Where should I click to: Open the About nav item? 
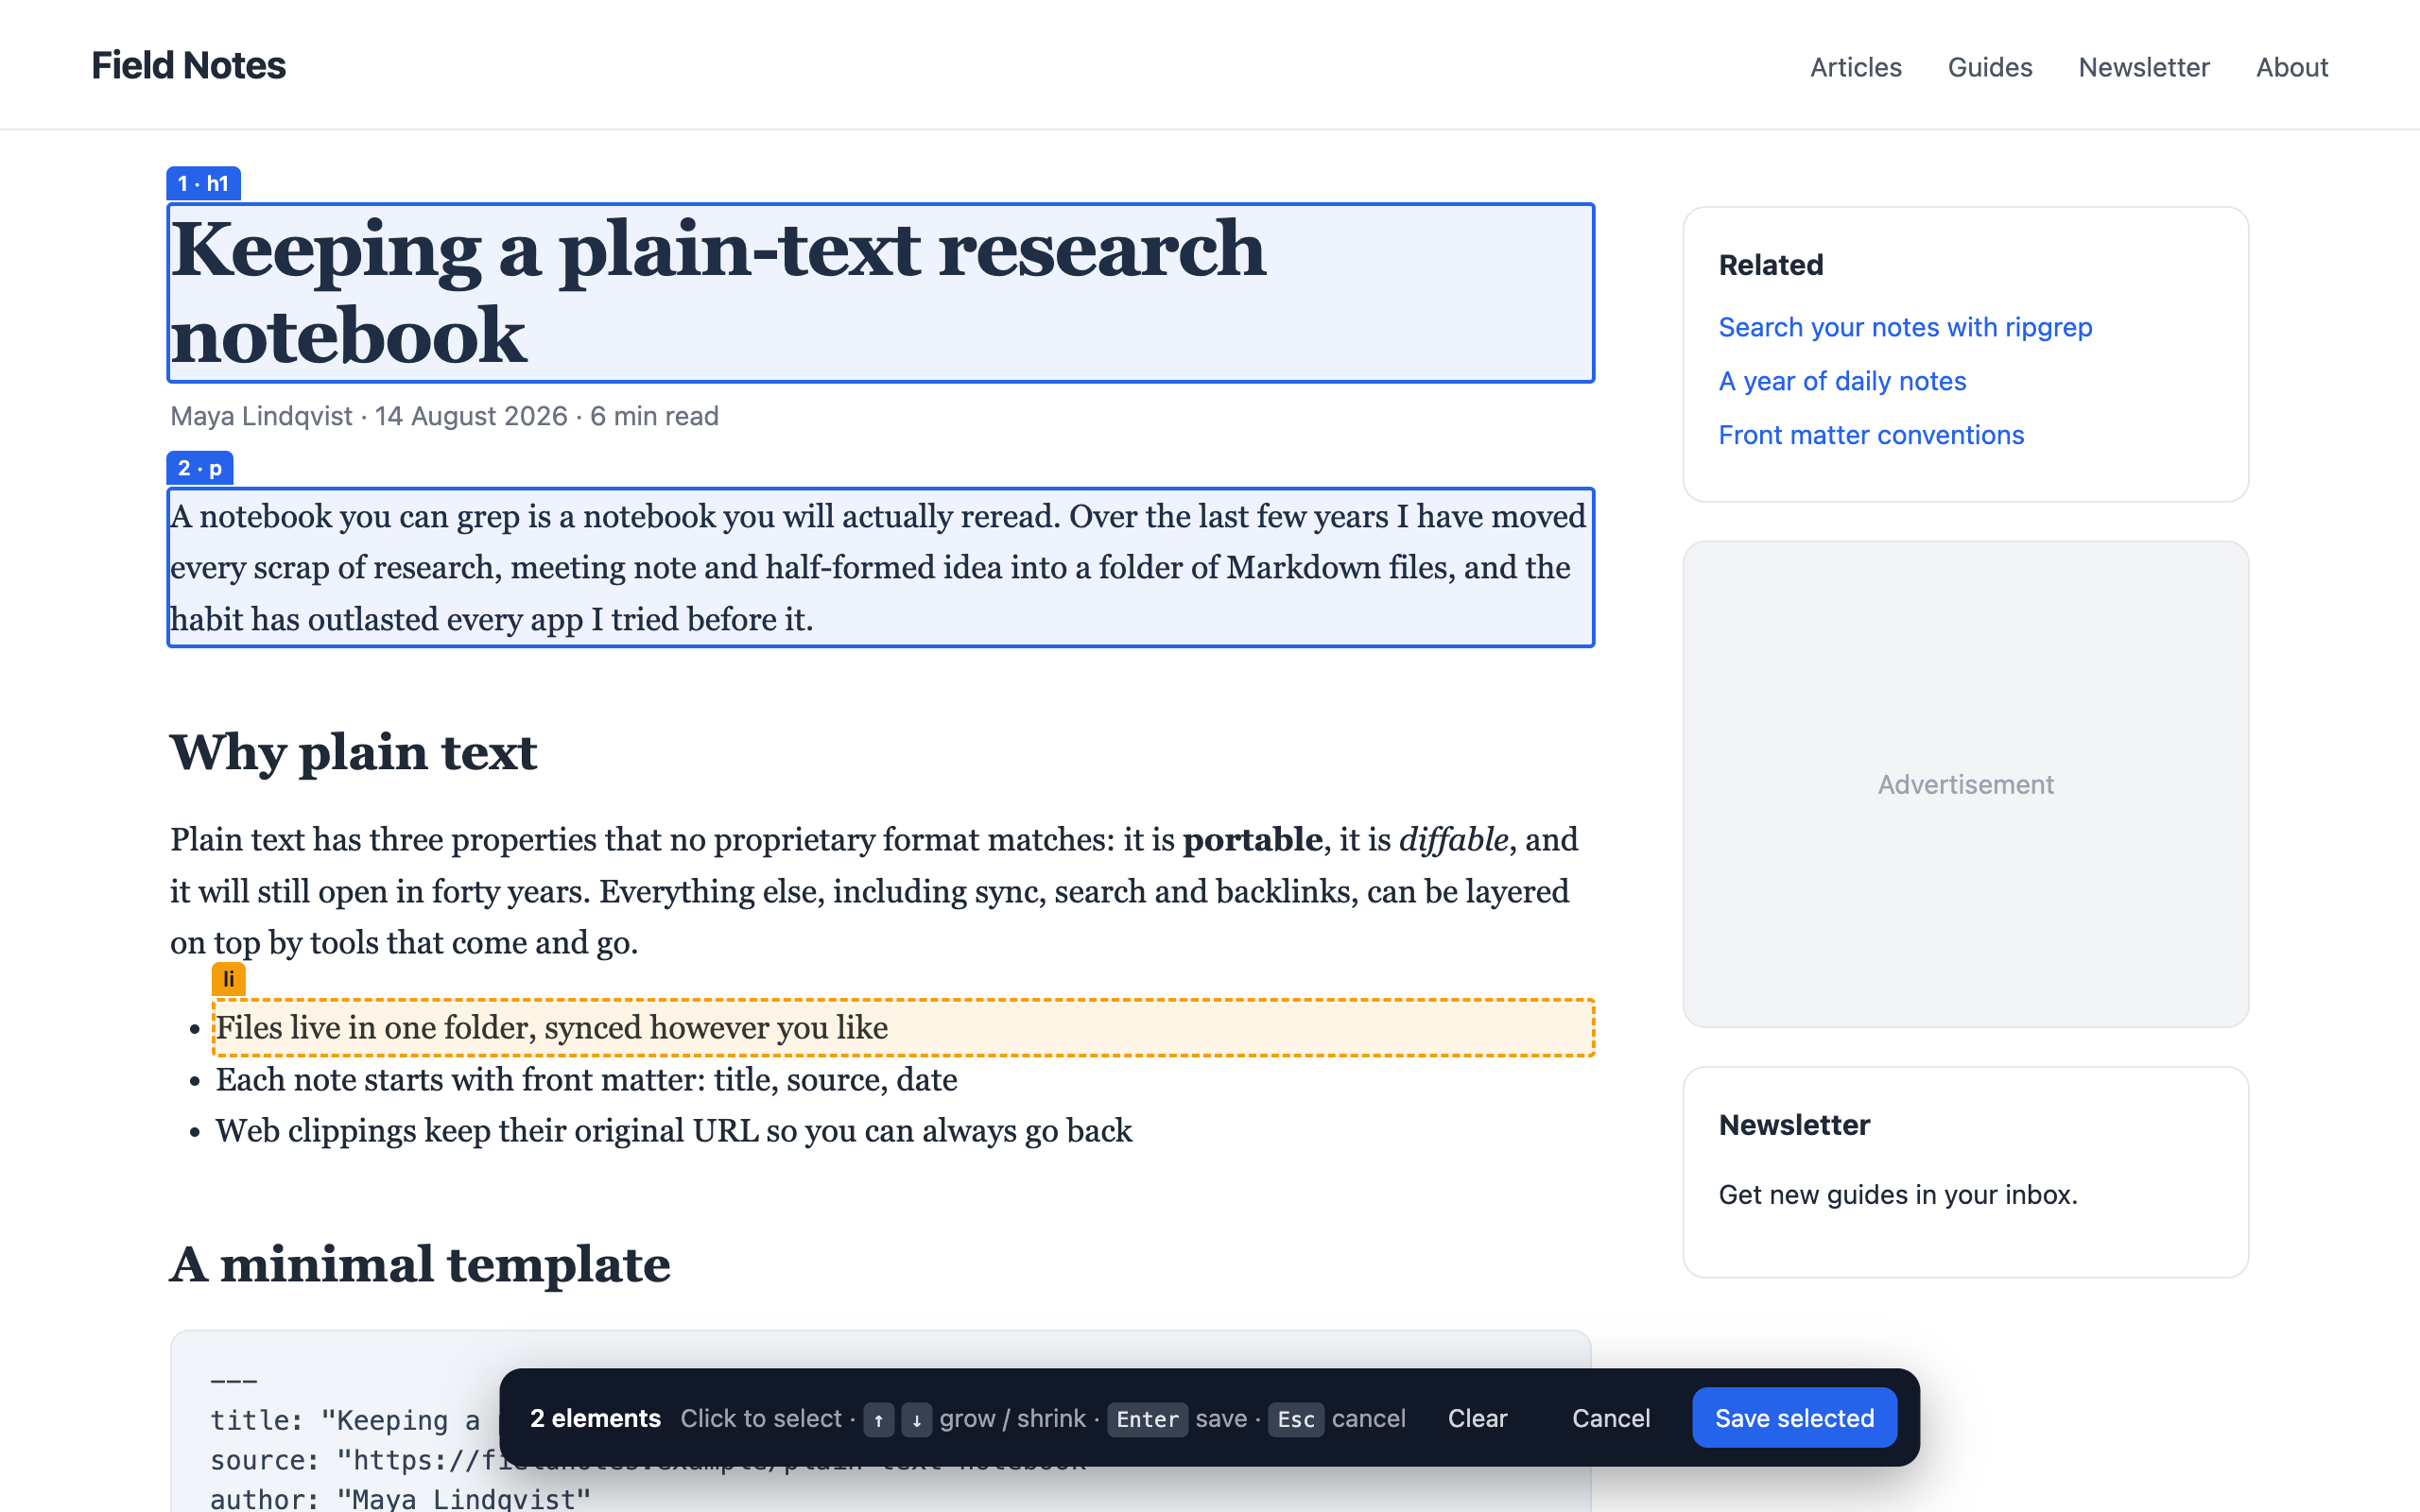[2292, 67]
